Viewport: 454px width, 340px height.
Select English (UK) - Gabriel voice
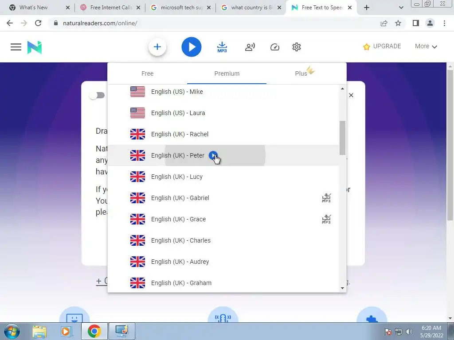(223, 198)
